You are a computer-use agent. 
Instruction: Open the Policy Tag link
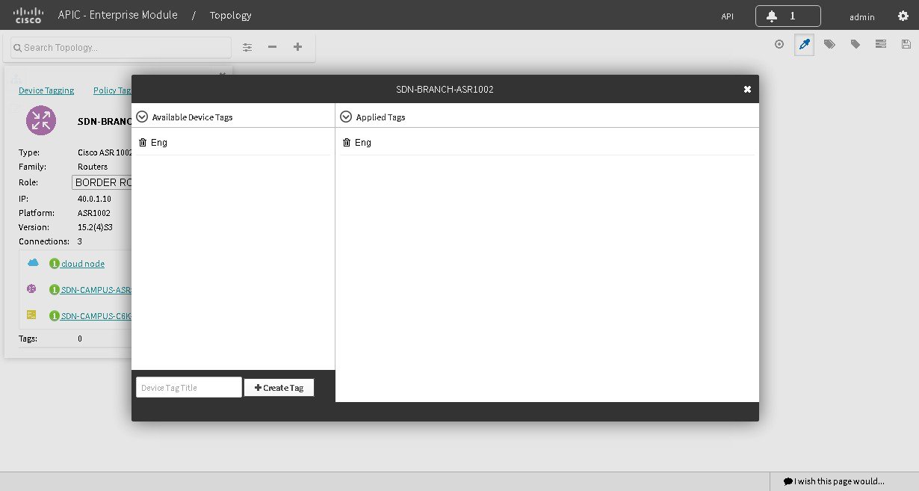(x=112, y=90)
